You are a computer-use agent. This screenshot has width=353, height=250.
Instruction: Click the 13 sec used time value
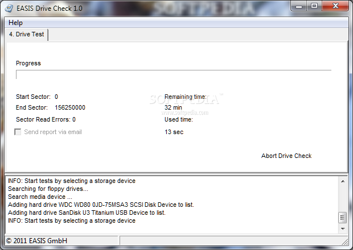pos(174,132)
